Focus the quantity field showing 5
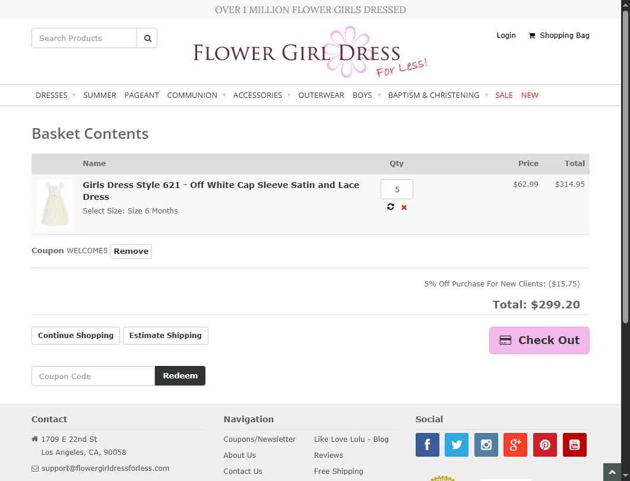This screenshot has height=481, width=630. coord(397,189)
